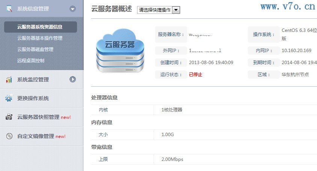
Task: Click the 云服务器 cloud server image
Action: point(120,51)
